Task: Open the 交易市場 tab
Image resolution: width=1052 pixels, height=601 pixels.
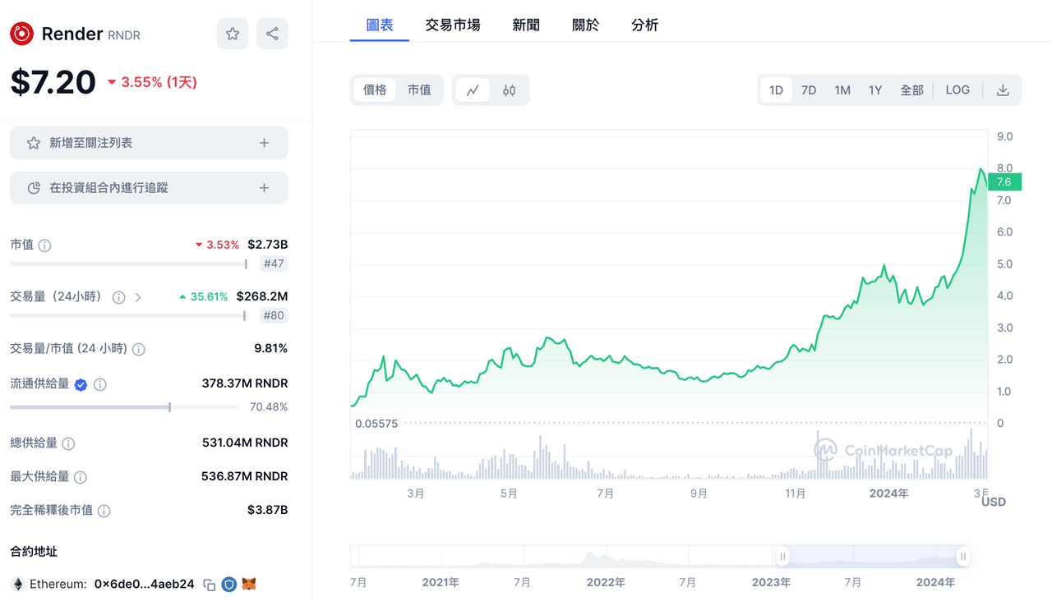Action: (453, 25)
